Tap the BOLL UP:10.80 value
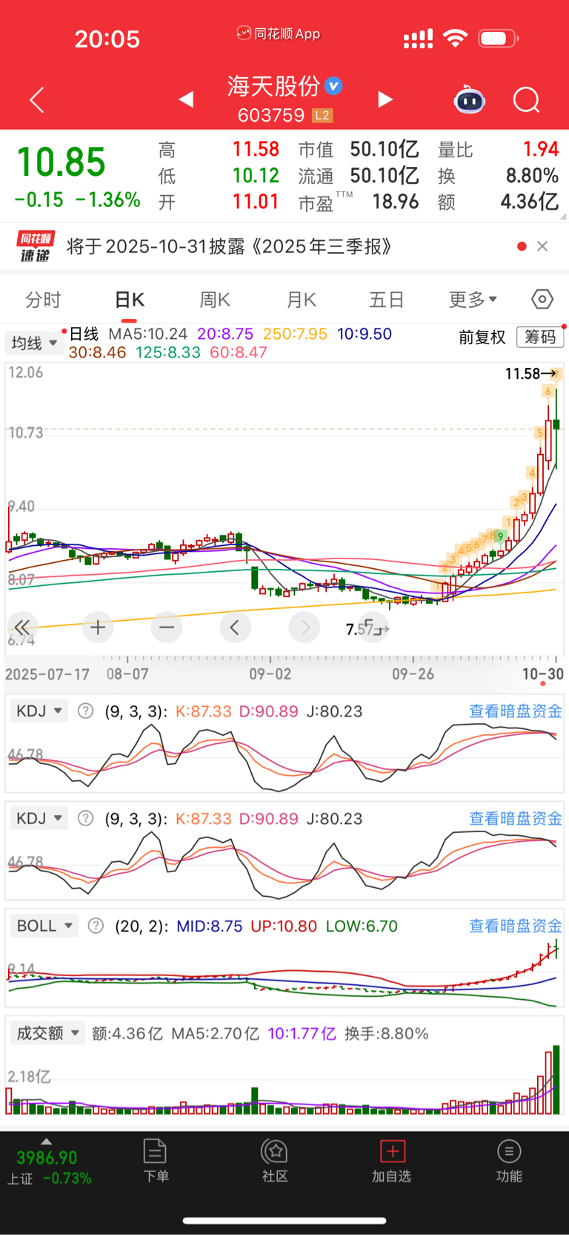This screenshot has width=569, height=1235. (284, 926)
